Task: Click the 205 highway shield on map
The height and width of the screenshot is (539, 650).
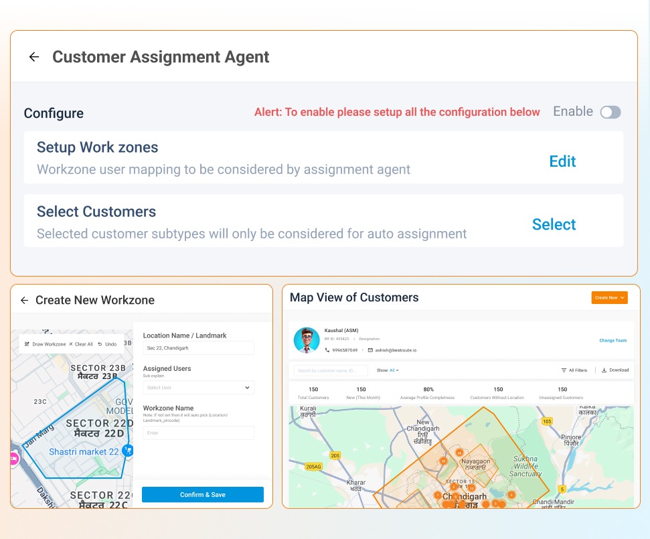Action: tap(335, 455)
